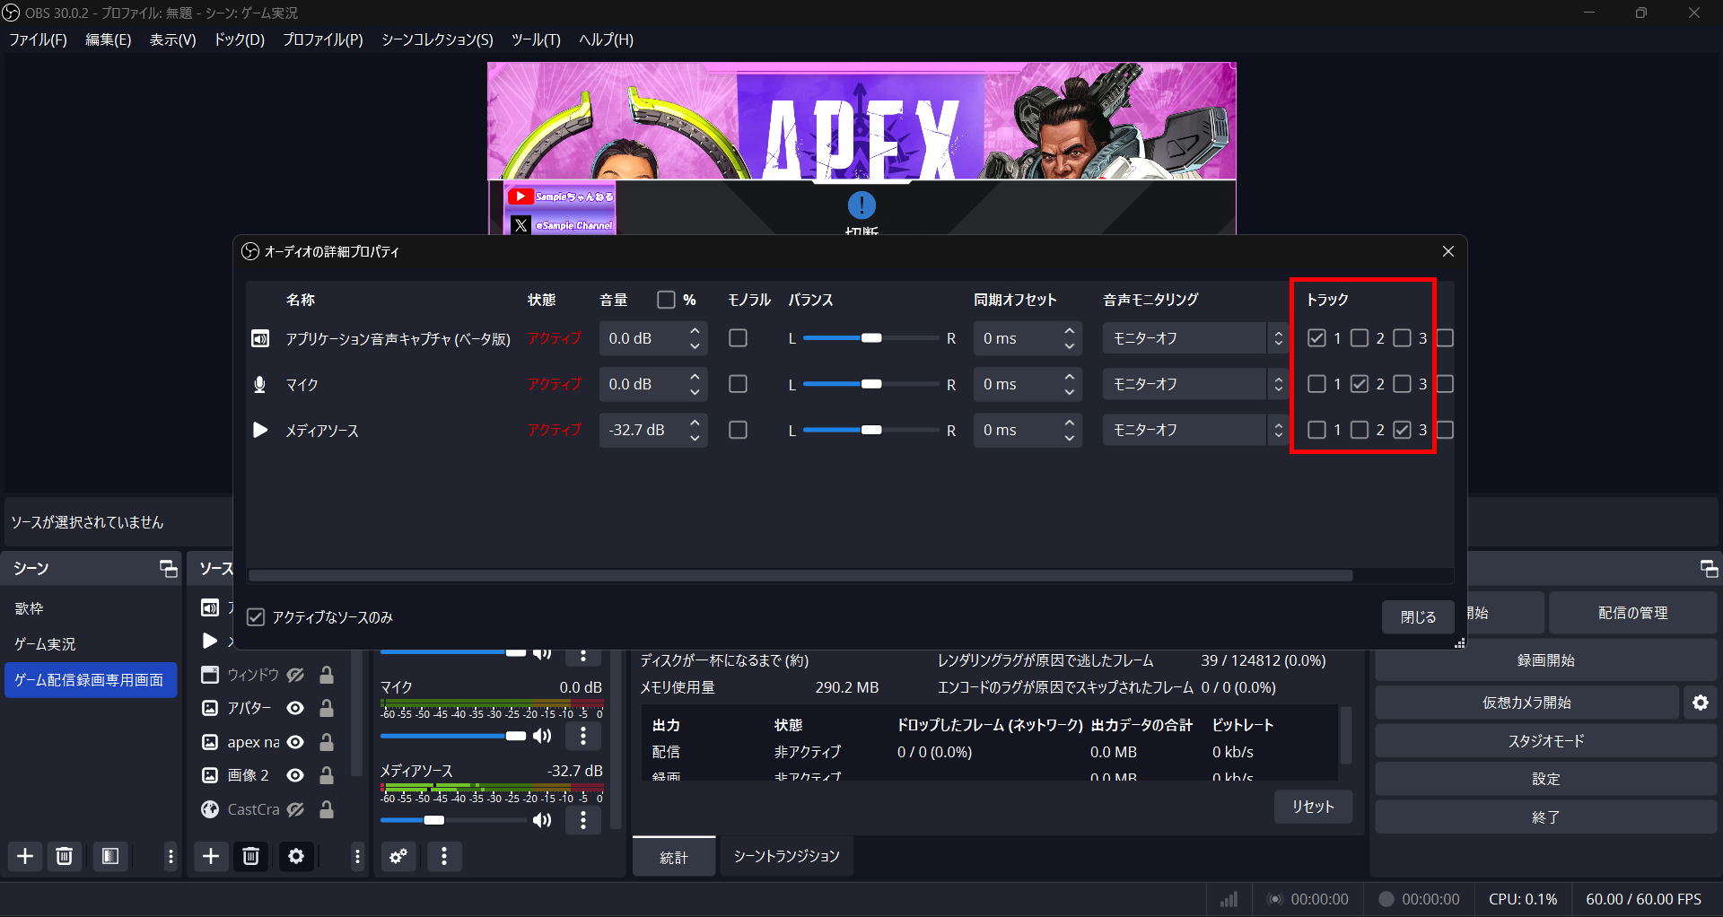Screen dimensions: 1723x917
Task: Mute the マイク mixer speaker icon
Action: click(542, 736)
